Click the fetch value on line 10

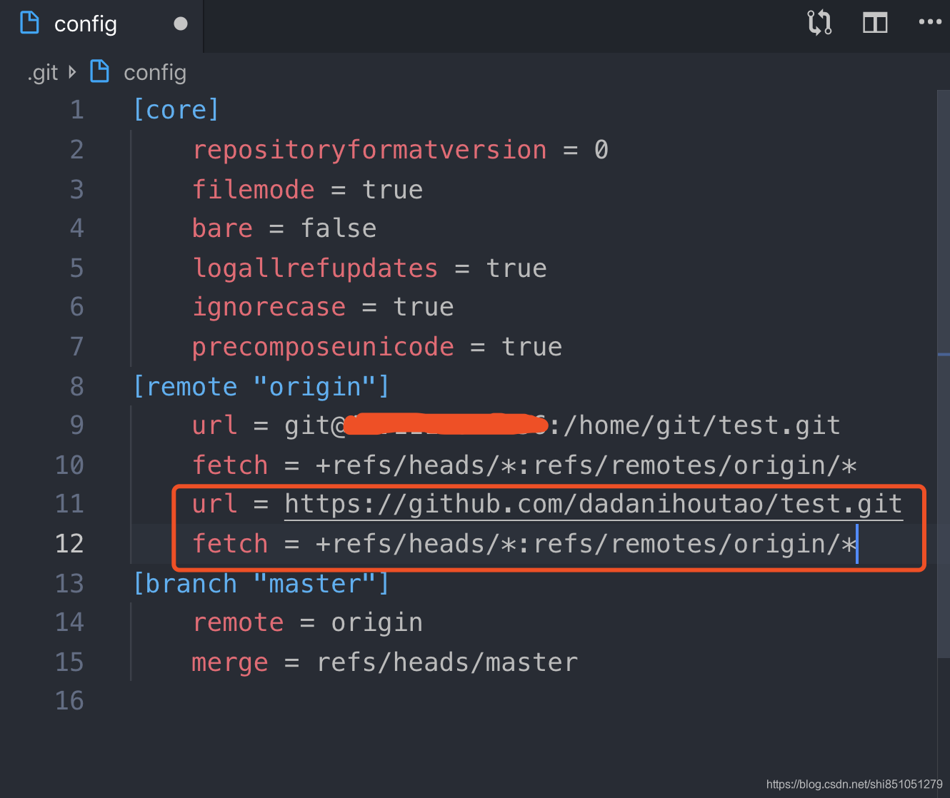(586, 465)
